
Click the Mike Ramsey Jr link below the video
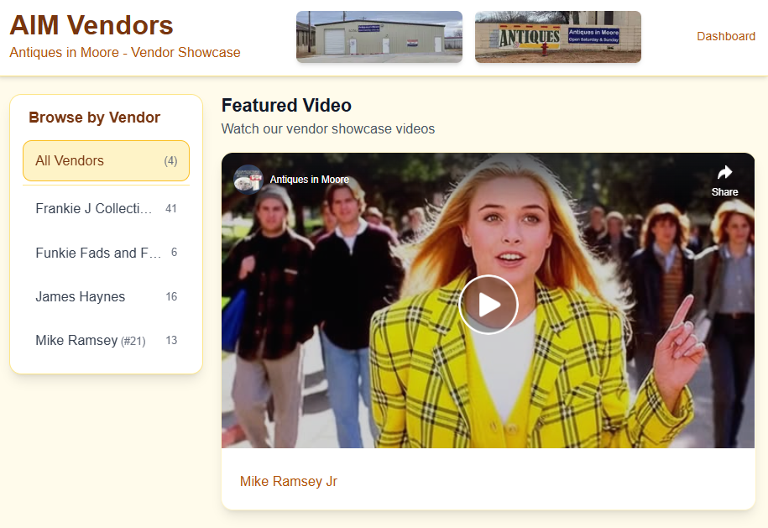(x=288, y=481)
